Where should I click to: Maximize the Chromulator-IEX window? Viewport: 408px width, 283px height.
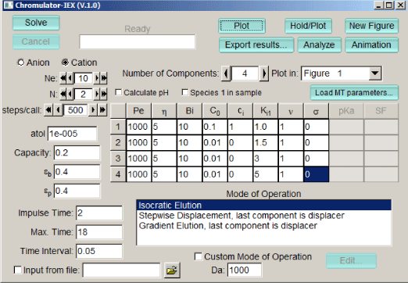click(x=389, y=5)
